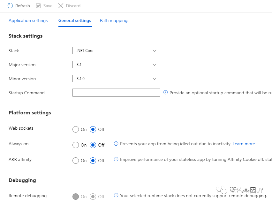The height and width of the screenshot is (202, 272).
Task: Open the Path mappings tab
Action: [x=115, y=20]
